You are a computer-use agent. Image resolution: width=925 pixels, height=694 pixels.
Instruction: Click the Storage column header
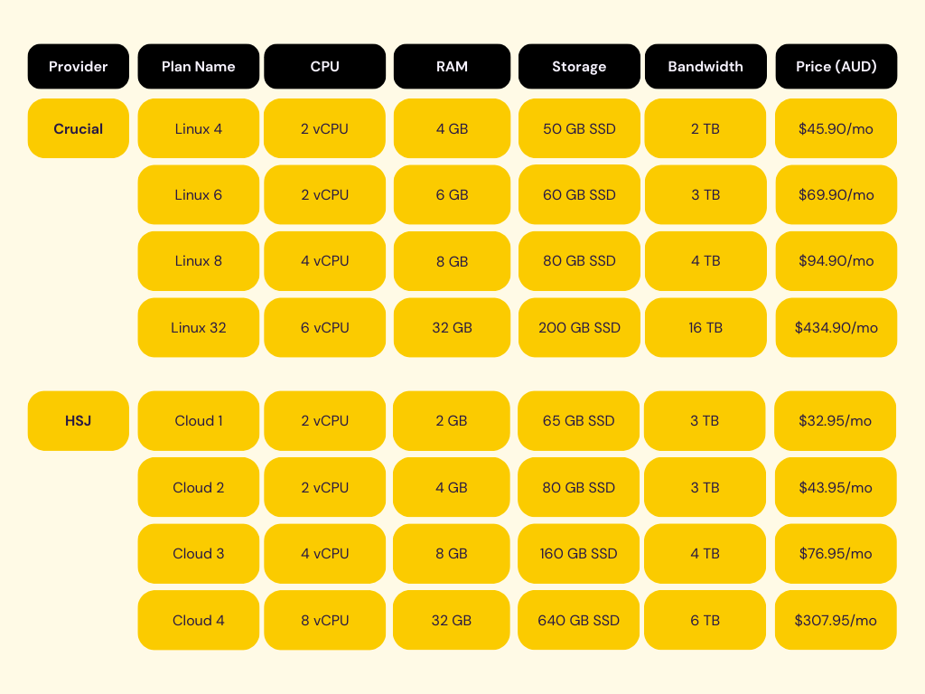pyautogui.click(x=579, y=66)
